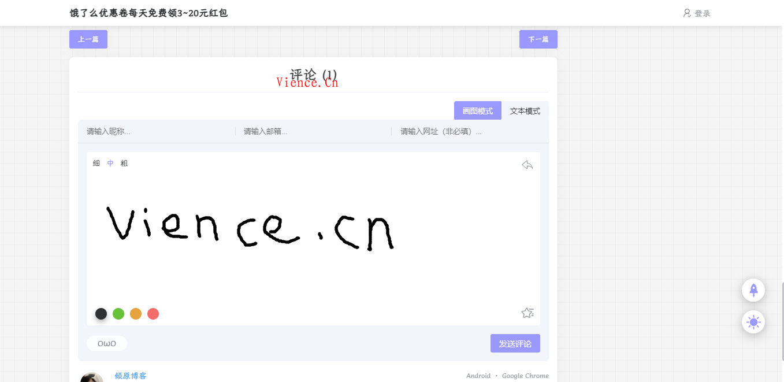This screenshot has width=784, height=382.
Task: Pick the orange brush color
Action: click(x=136, y=314)
